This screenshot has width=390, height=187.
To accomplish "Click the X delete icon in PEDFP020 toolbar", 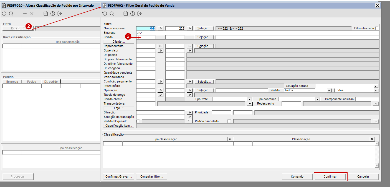I will tap(32, 14).
